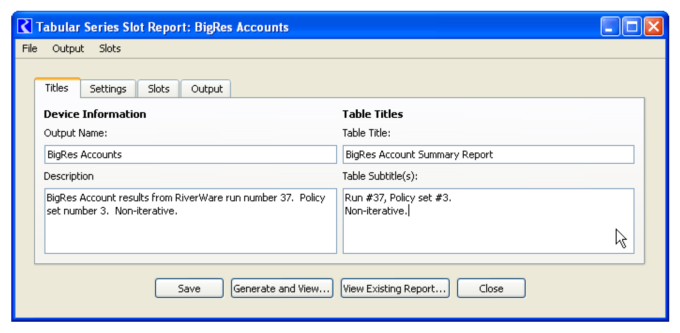Open View Existing Report...

pyautogui.click(x=395, y=288)
